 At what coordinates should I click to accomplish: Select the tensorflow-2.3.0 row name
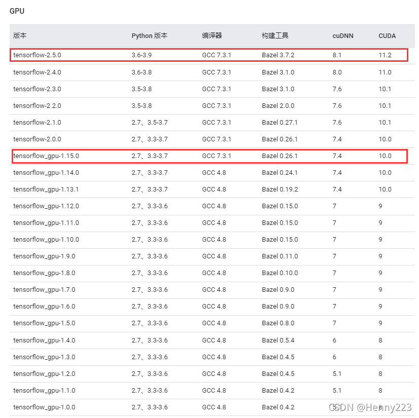coord(37,89)
